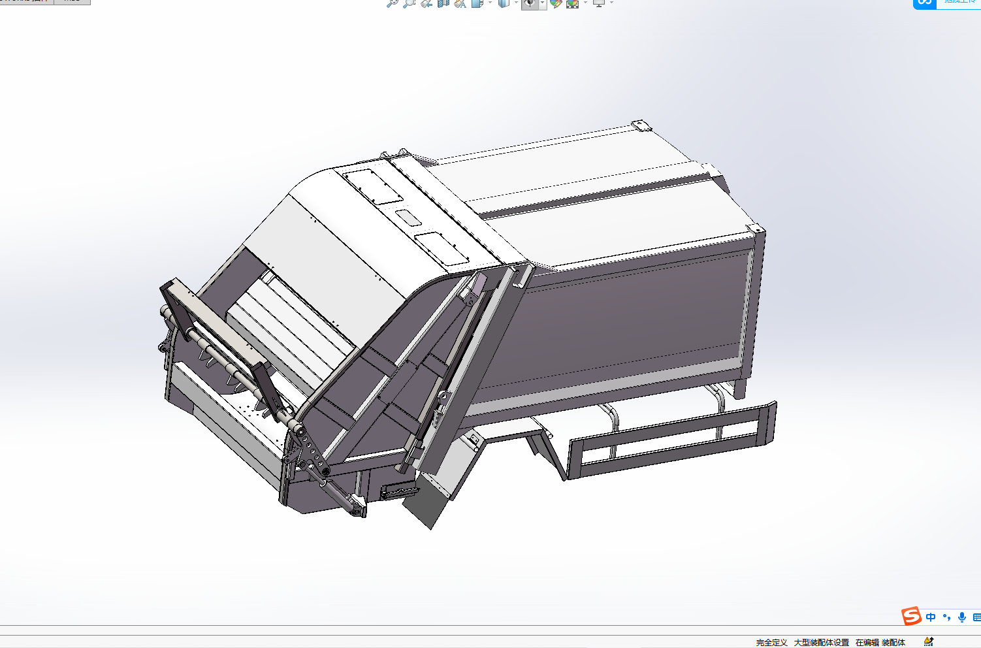Click the View Orientation cube icon
Image resolution: width=981 pixels, height=648 pixels.
click(478, 3)
